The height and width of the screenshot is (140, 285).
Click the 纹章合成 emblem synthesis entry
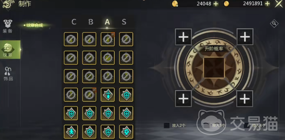(x=34, y=25)
